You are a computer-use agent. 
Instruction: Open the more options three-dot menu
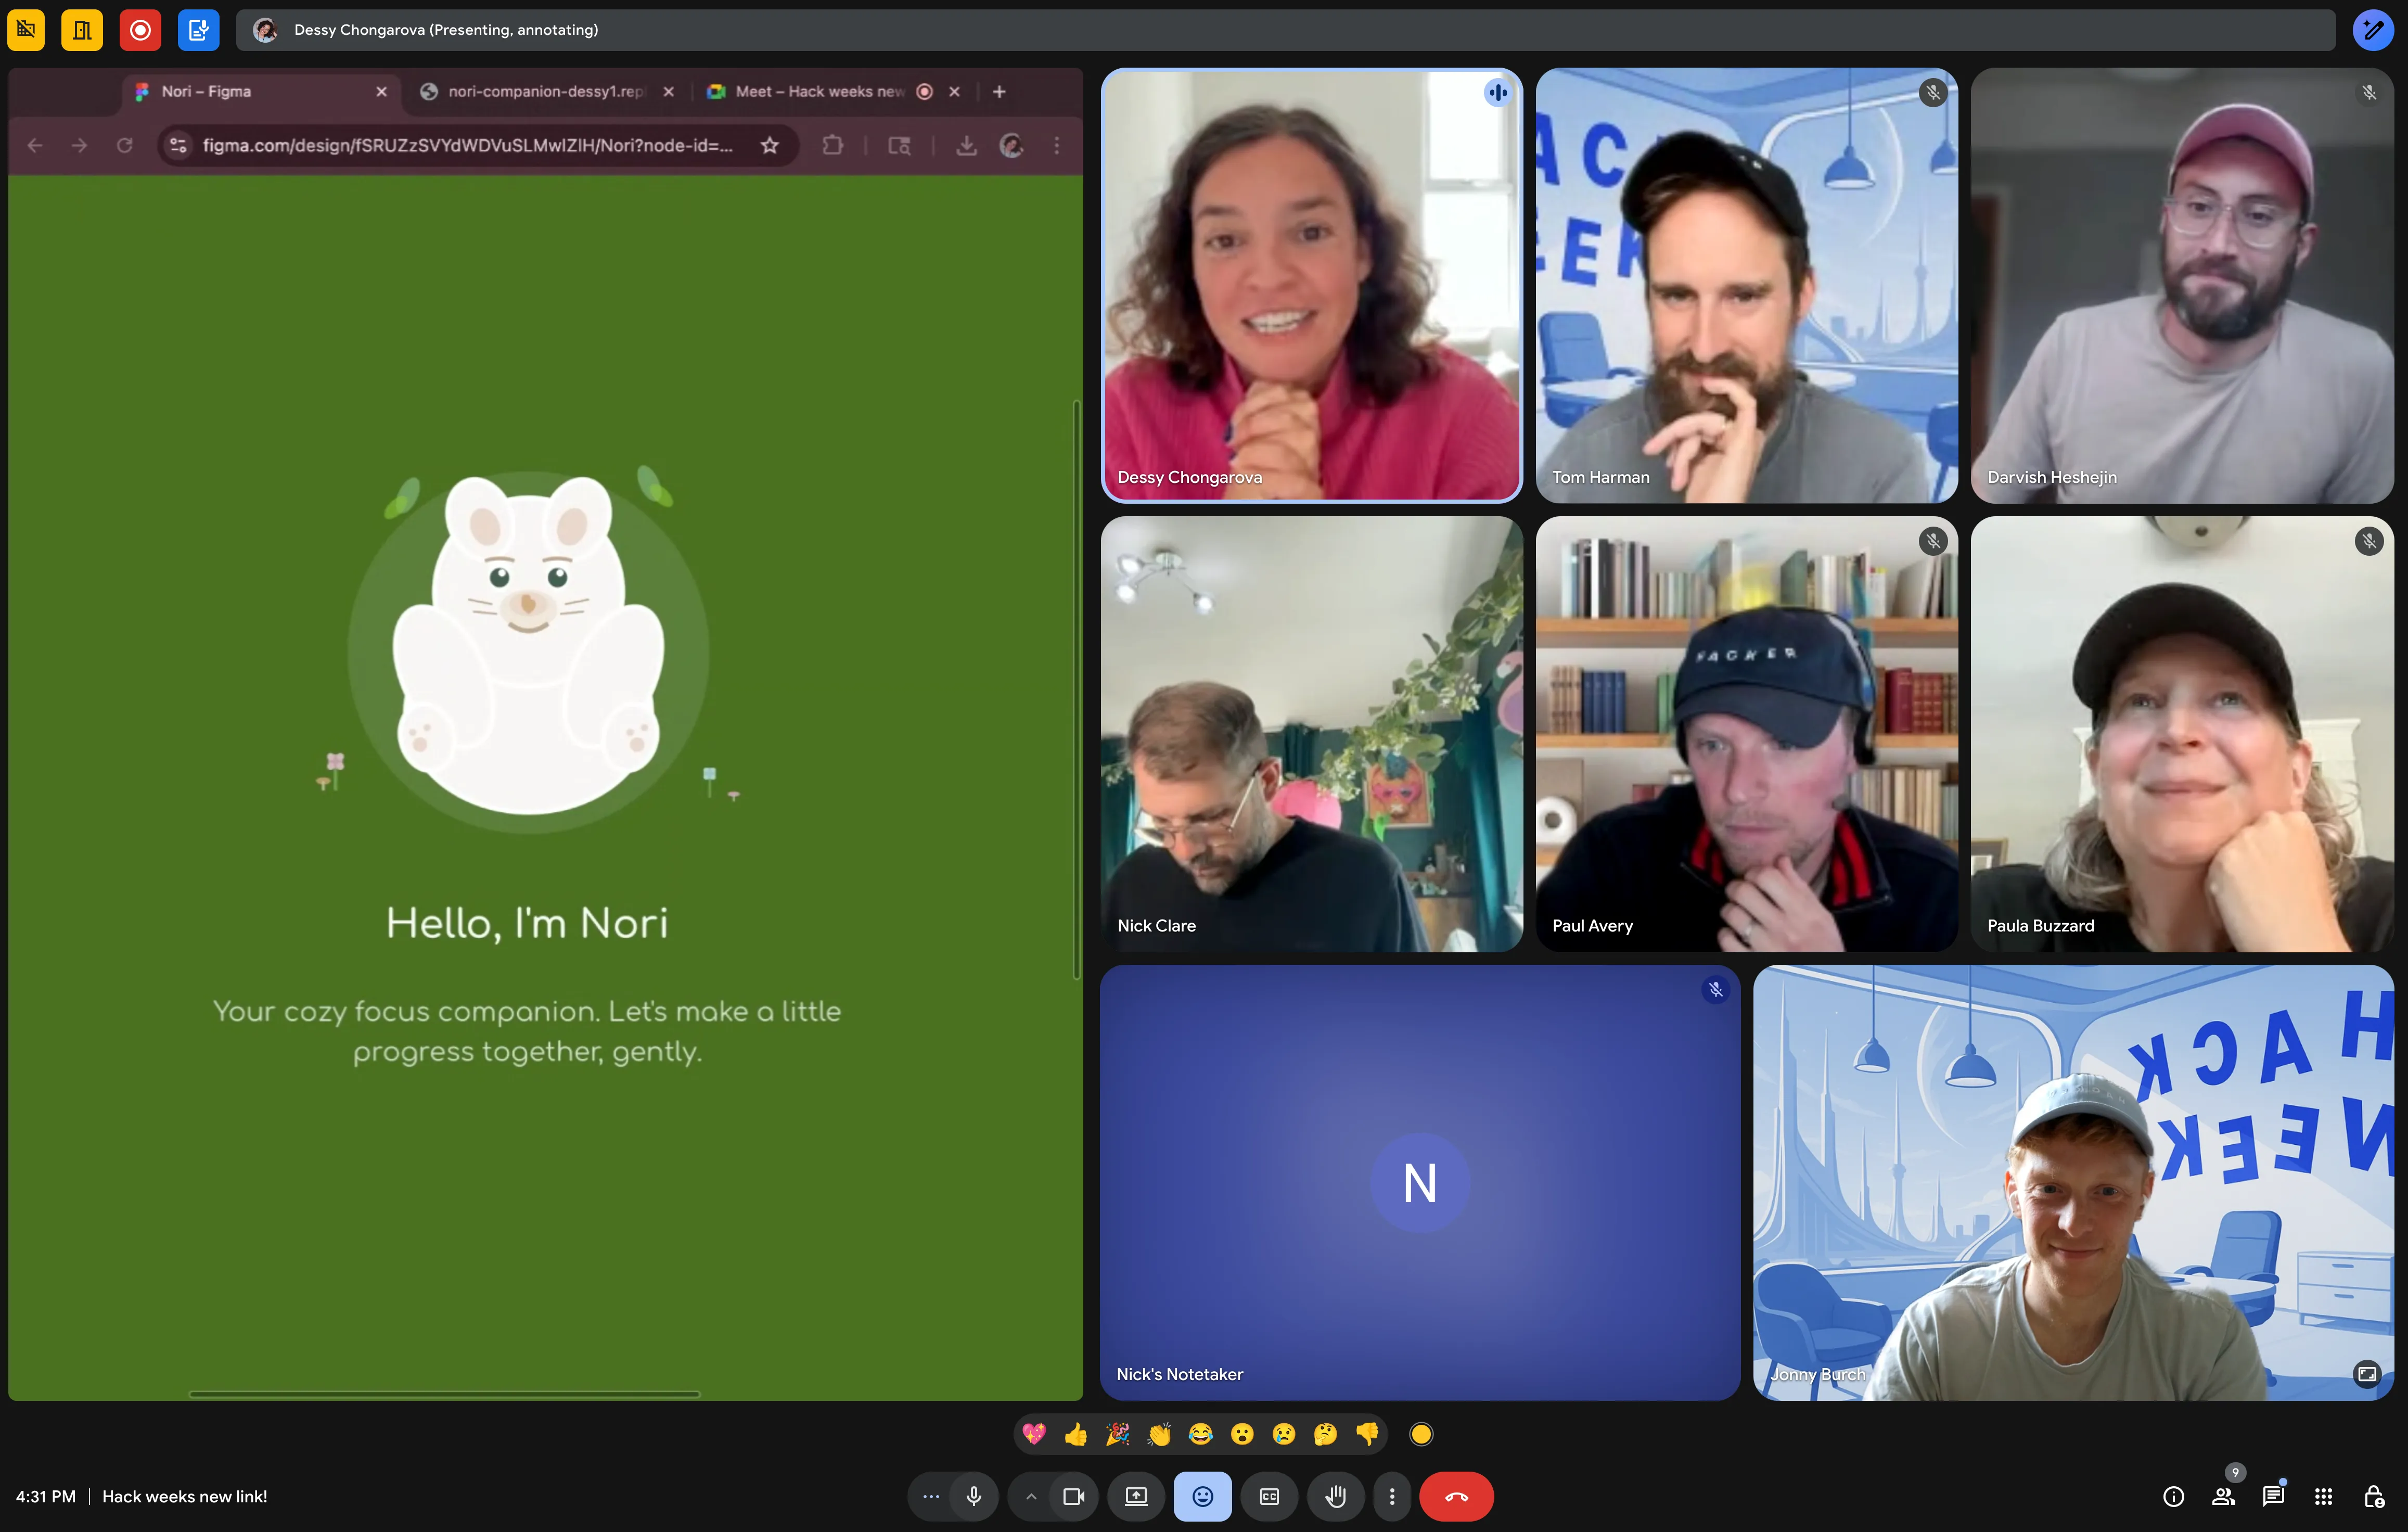(1392, 1496)
